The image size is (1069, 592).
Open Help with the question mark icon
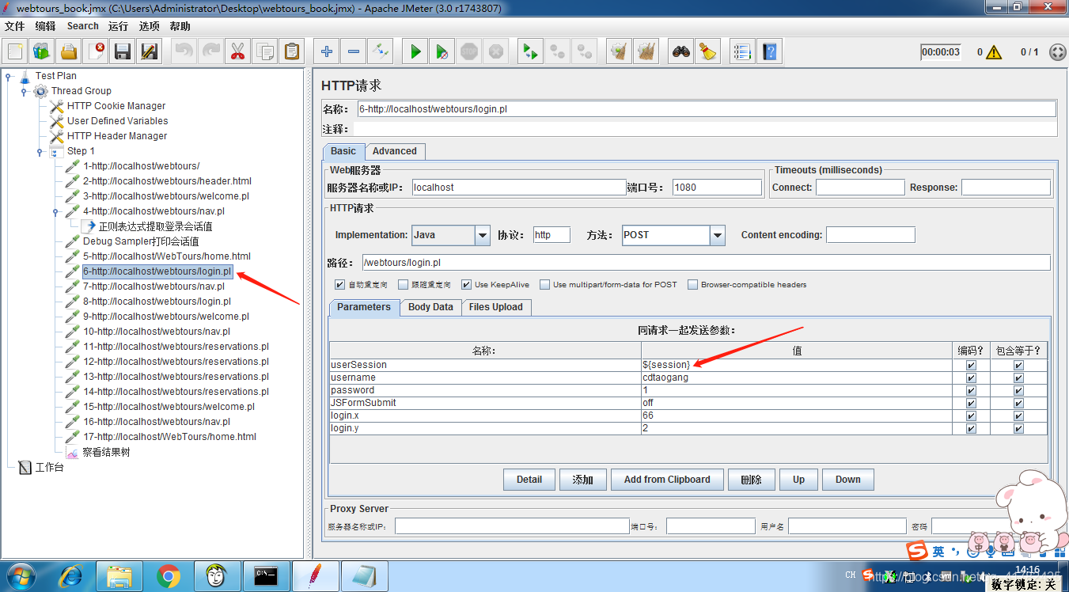[x=769, y=52]
